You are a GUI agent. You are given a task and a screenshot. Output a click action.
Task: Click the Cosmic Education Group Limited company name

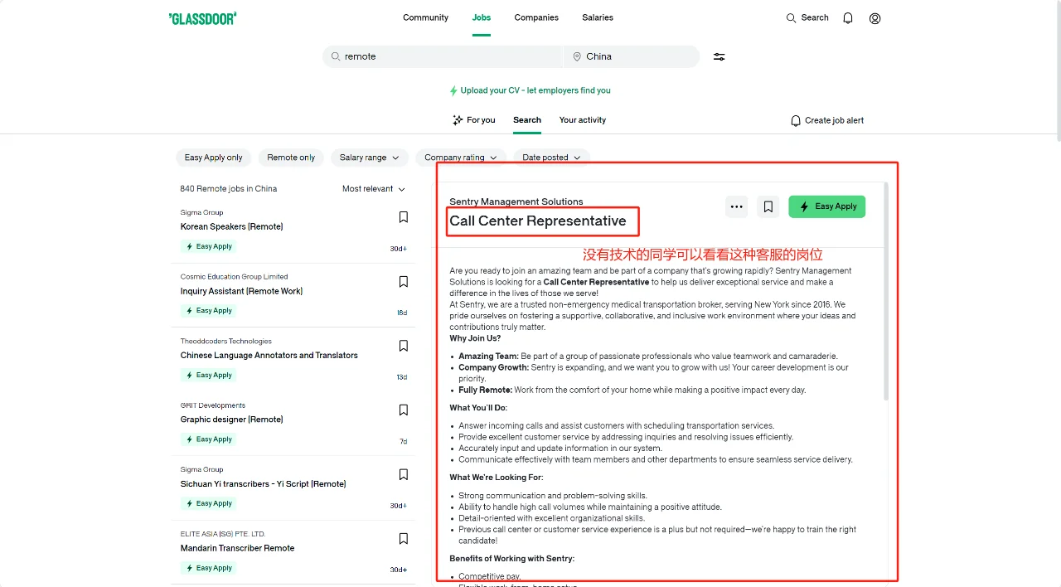click(x=235, y=277)
